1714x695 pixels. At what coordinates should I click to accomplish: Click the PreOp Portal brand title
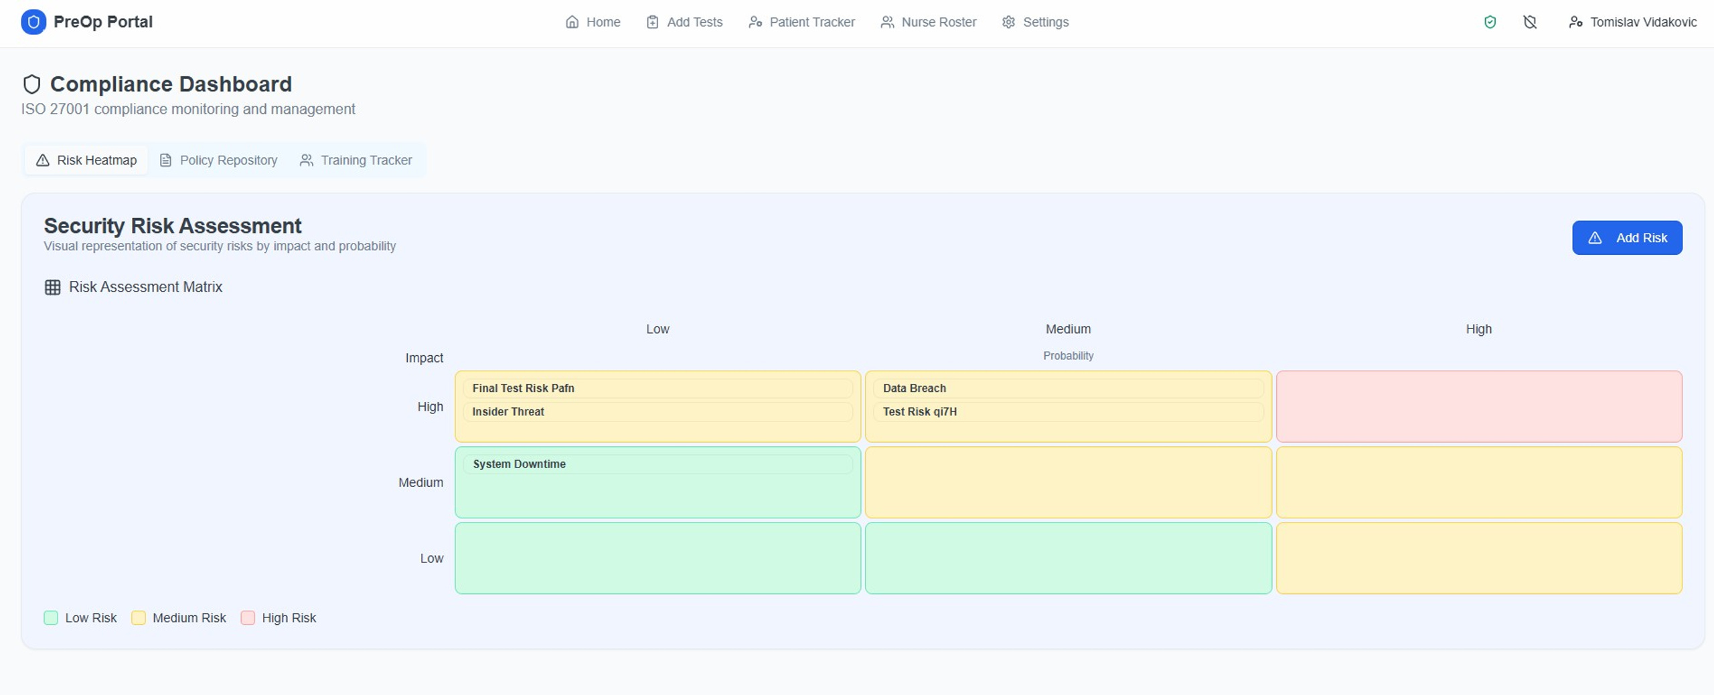point(103,22)
